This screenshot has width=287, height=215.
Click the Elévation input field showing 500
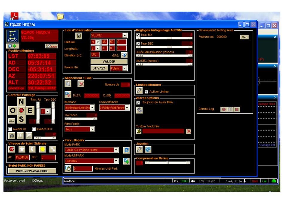[x=95, y=54]
